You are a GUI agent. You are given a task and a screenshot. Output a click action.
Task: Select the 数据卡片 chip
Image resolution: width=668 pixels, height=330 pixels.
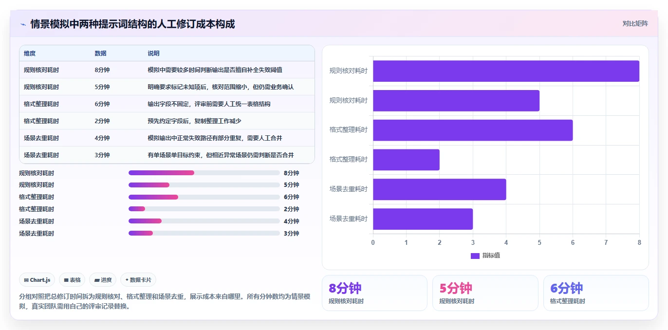pos(138,280)
